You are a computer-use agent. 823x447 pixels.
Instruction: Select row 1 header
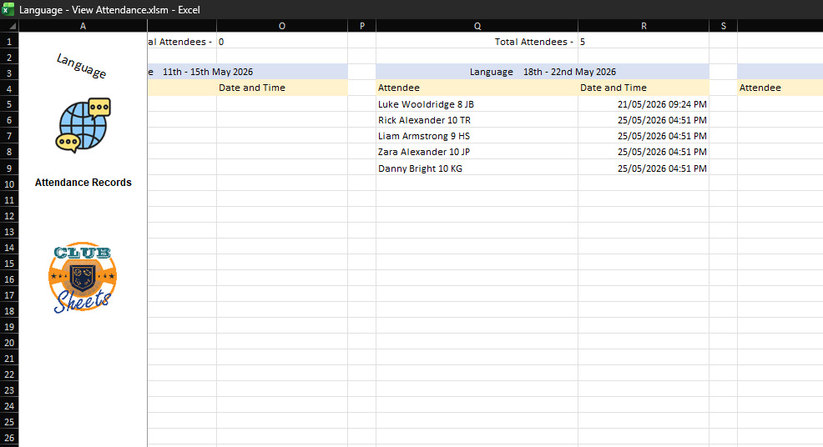point(9,41)
